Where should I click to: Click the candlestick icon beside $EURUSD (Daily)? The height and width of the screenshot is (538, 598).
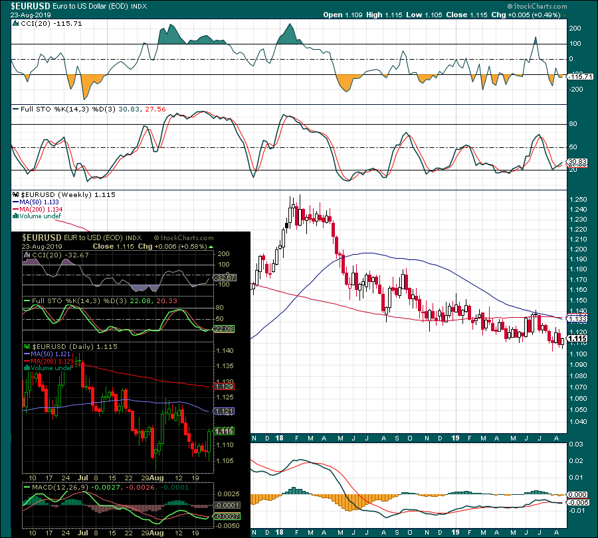[27, 346]
